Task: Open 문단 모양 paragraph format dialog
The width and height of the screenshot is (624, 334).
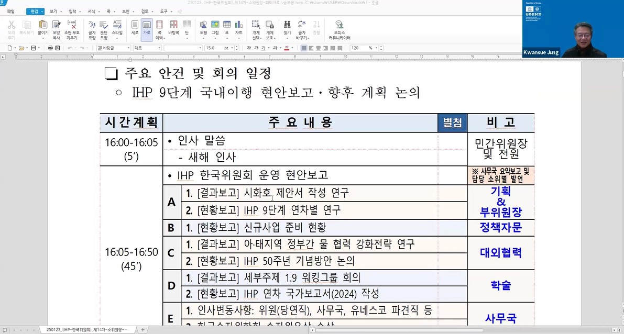Action: pyautogui.click(x=103, y=30)
